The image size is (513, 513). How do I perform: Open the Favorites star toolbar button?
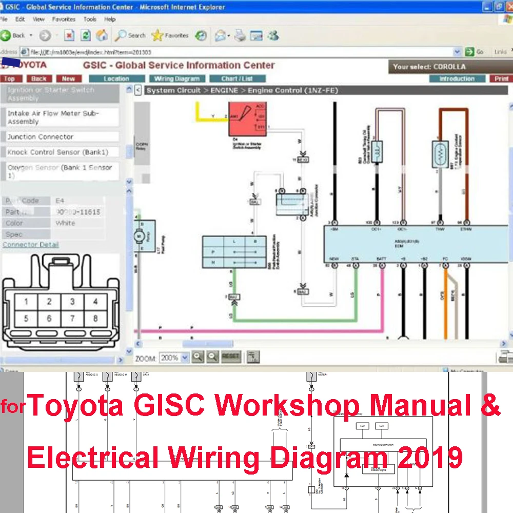(170, 35)
